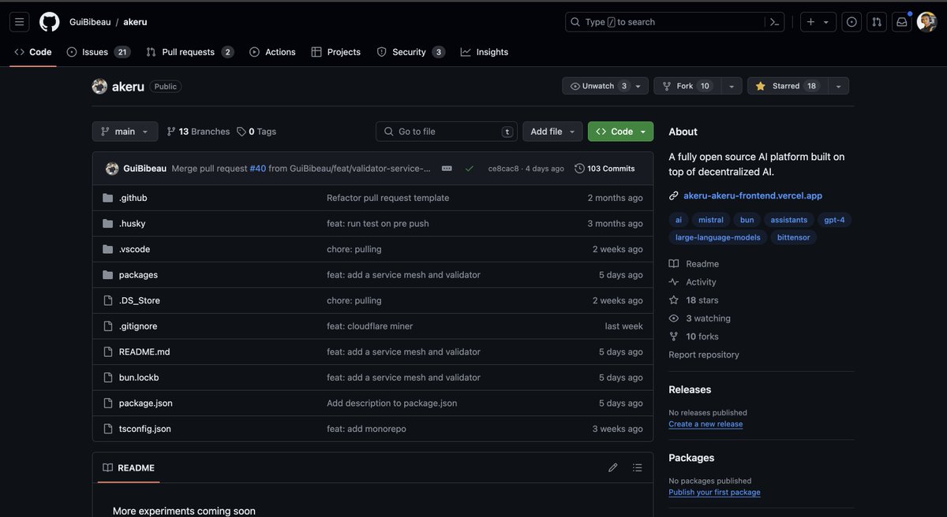
Task: Click the create new plus button
Action: coord(810,22)
